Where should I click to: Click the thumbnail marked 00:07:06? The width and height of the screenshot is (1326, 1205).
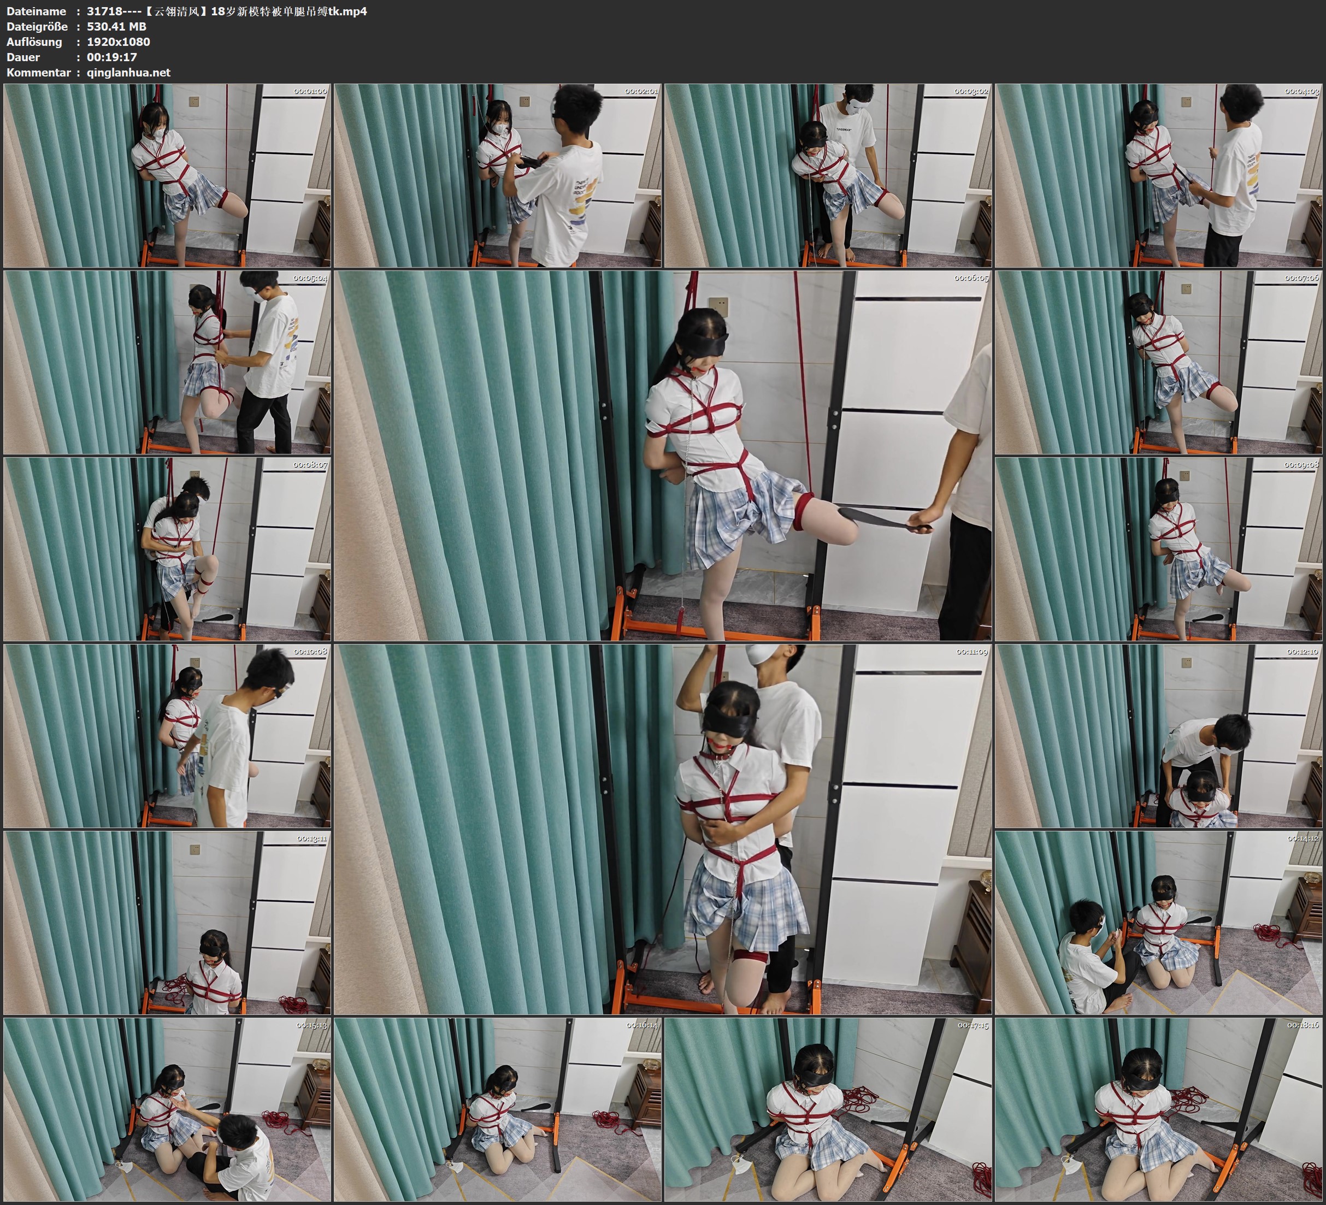point(1159,362)
